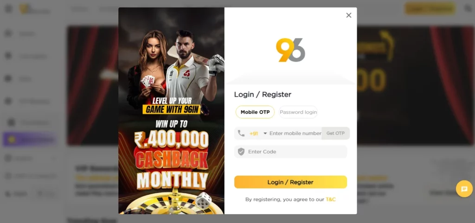Open the live chat bubble icon
Screen dimensions: 475x223
tap(464, 189)
